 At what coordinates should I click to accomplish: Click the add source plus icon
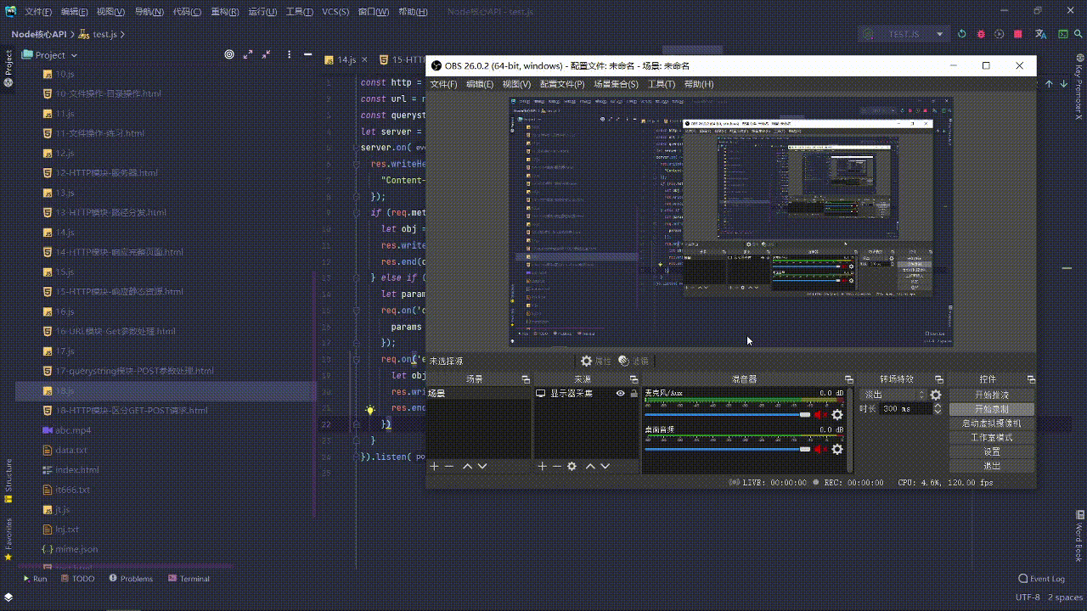tap(543, 466)
